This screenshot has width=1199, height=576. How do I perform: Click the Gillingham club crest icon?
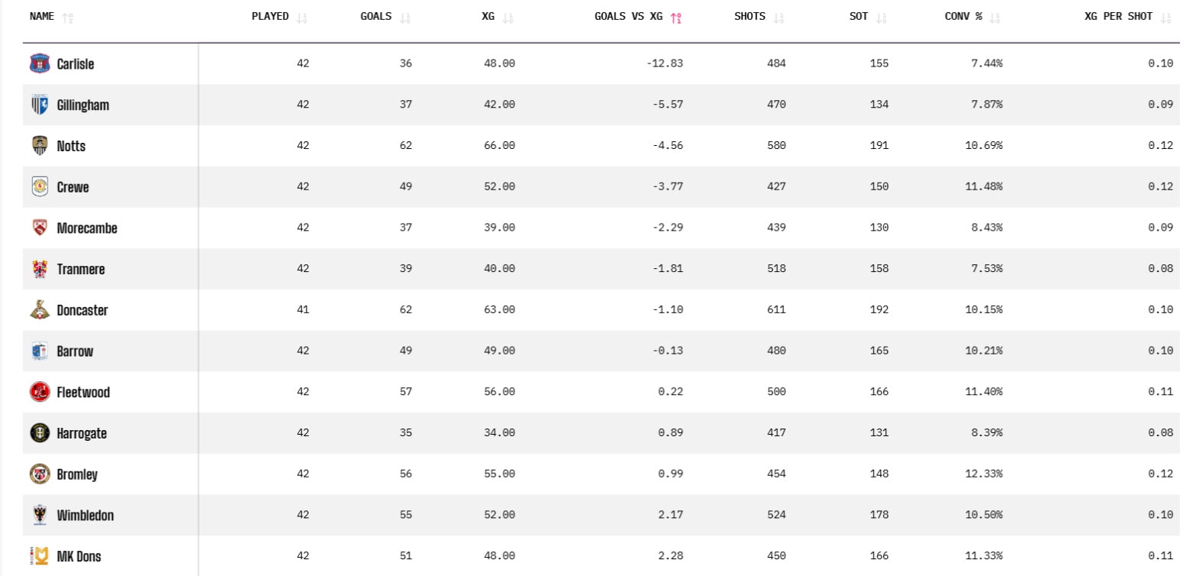39,105
